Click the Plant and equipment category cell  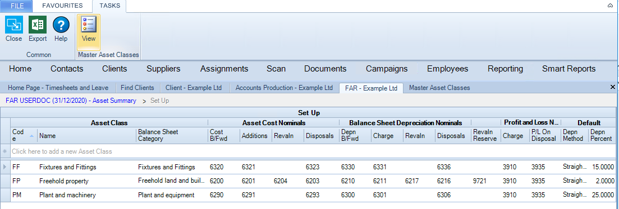pos(172,195)
